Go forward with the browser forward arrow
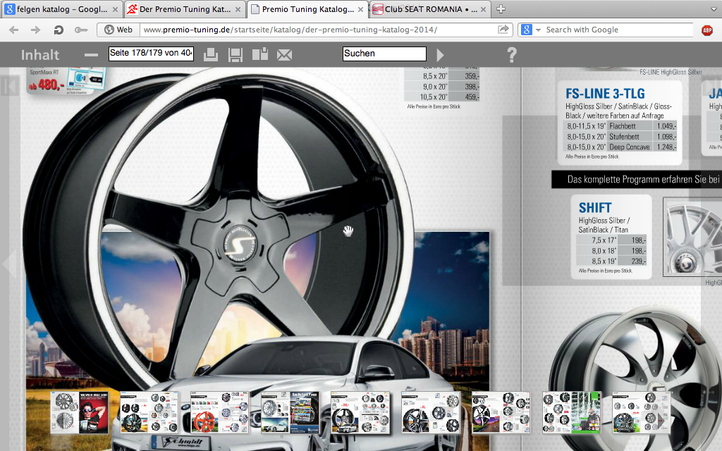722x451 pixels. click(35, 30)
